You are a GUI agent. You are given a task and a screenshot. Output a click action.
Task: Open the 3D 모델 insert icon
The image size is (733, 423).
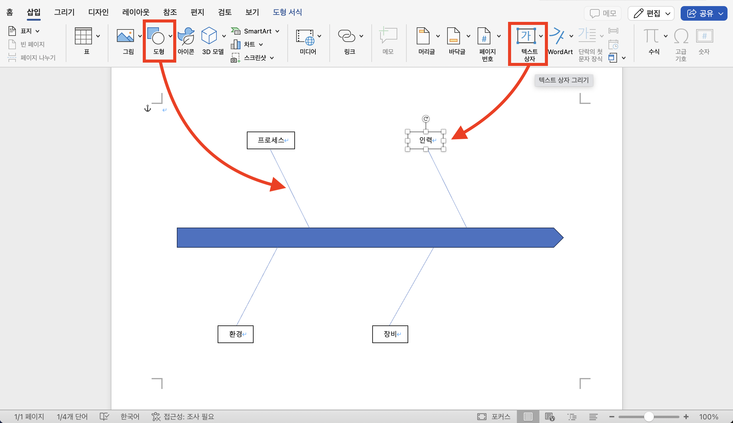209,36
